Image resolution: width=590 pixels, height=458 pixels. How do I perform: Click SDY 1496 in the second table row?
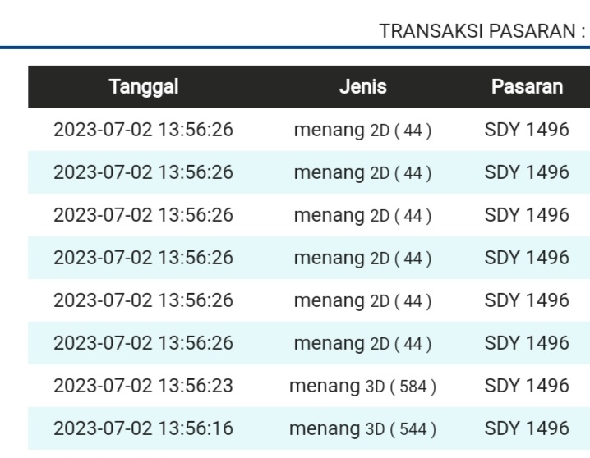(x=527, y=172)
